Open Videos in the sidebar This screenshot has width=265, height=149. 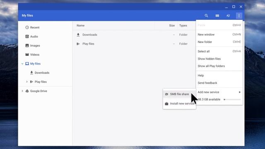tap(35, 55)
